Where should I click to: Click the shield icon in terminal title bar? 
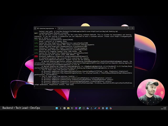pyautogui.click(x=35, y=29)
